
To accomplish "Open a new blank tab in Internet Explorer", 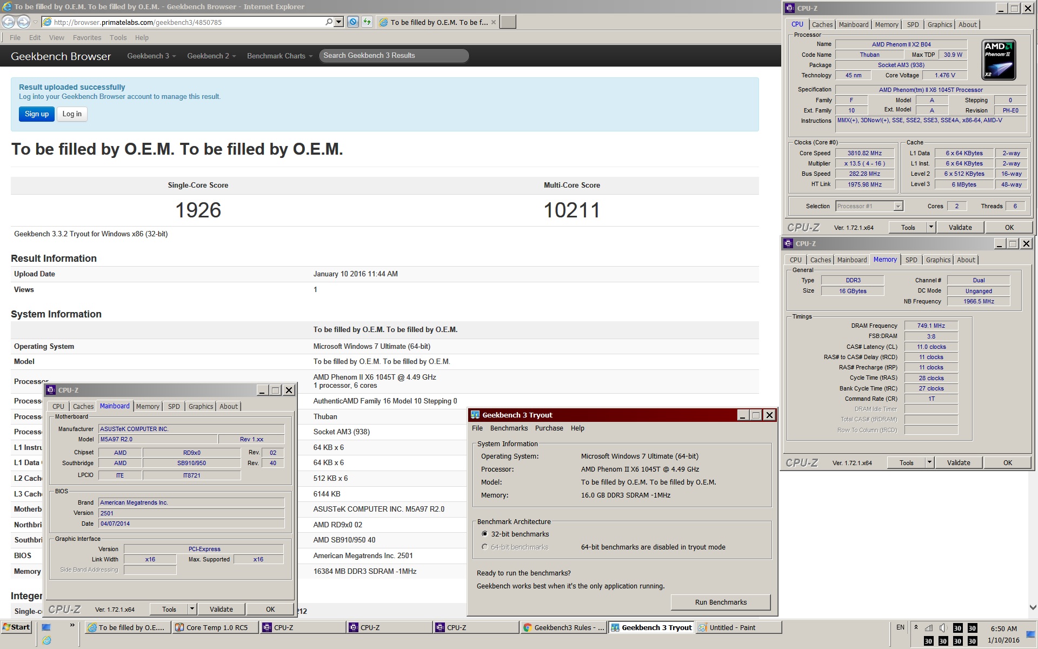I will tap(508, 22).
